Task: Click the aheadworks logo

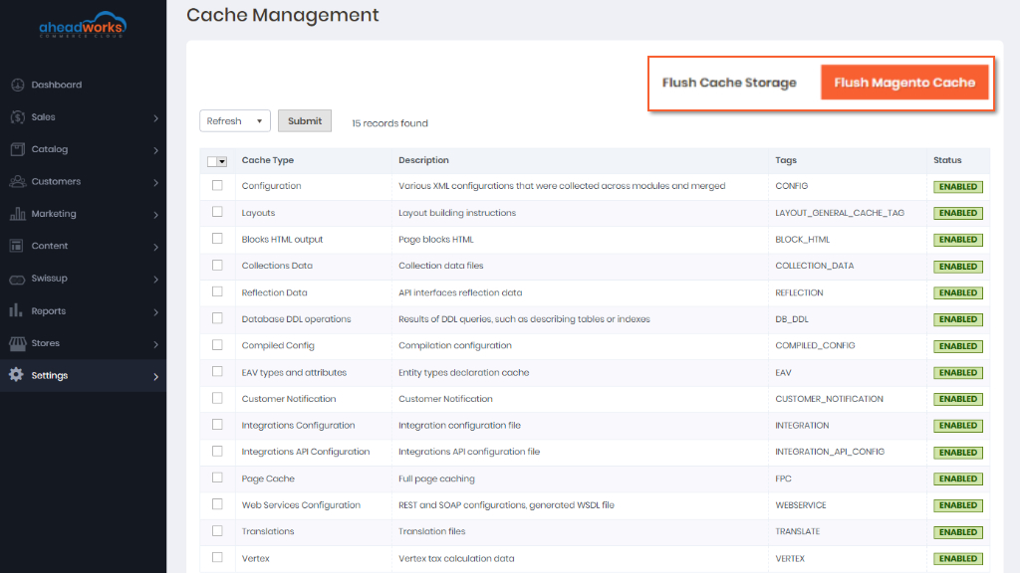Action: coord(83,25)
